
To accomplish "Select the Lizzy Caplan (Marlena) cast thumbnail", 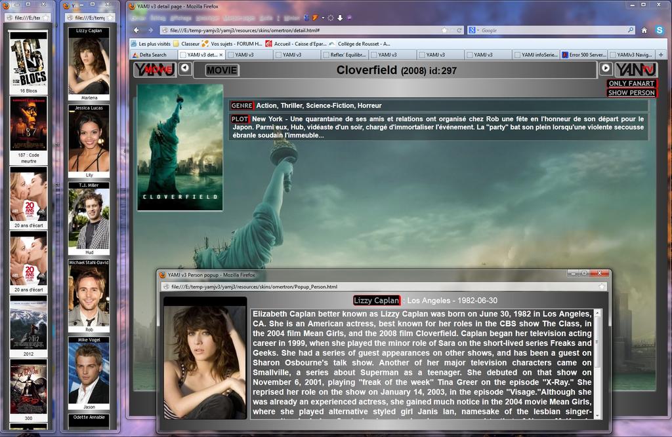I will [89, 64].
